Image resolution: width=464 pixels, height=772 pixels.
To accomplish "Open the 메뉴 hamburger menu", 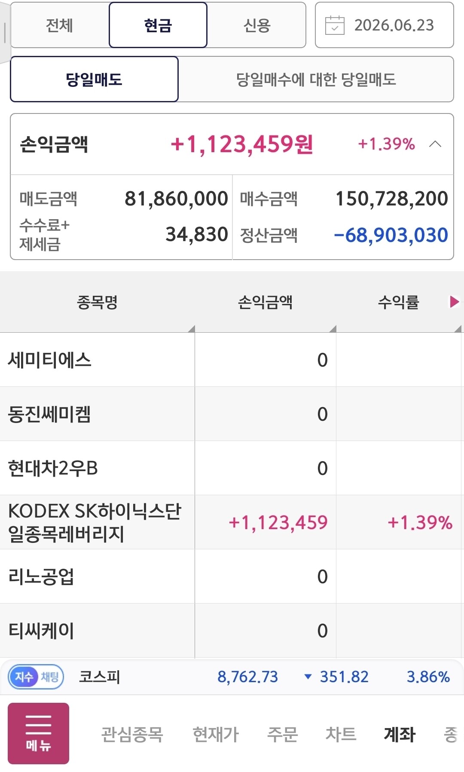I will [38, 733].
